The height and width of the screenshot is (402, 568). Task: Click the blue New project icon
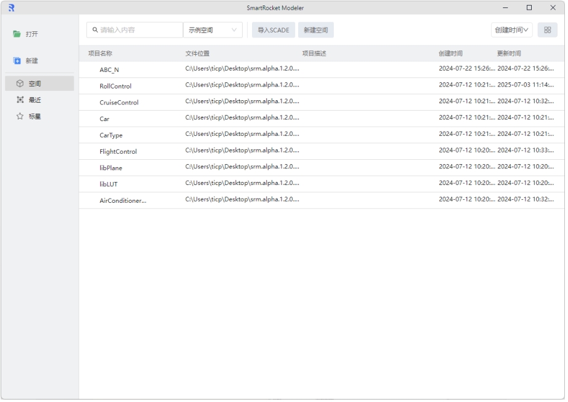pyautogui.click(x=17, y=61)
